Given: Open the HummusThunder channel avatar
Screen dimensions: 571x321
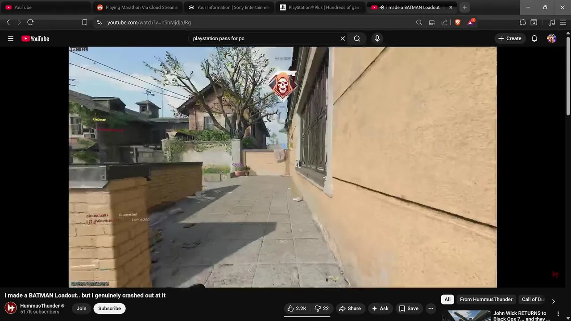Looking at the screenshot, I should [11, 308].
